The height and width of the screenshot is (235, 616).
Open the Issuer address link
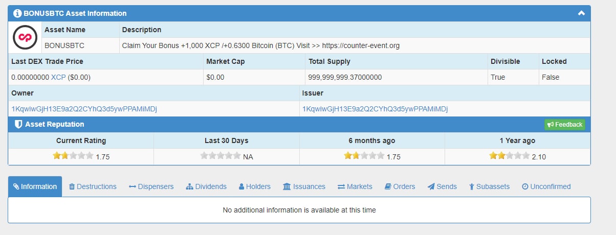(375, 109)
